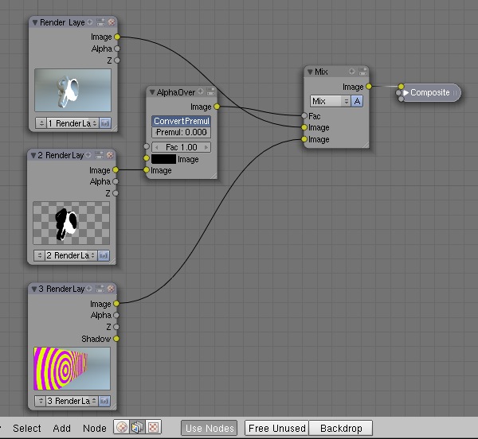
Task: Click AlphaOver Image output socket
Action: [217, 107]
